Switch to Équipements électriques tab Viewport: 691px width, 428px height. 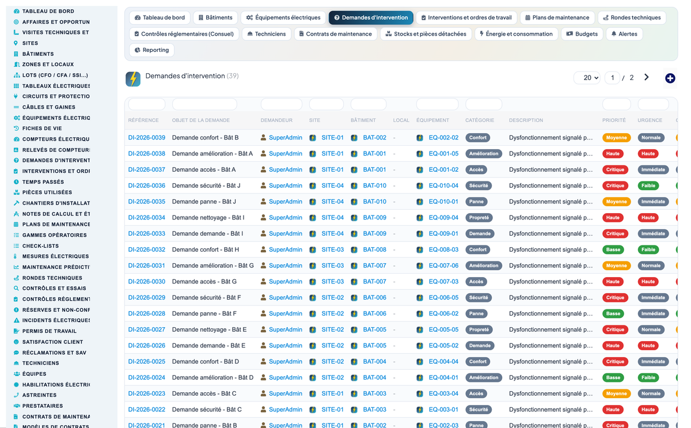point(283,18)
